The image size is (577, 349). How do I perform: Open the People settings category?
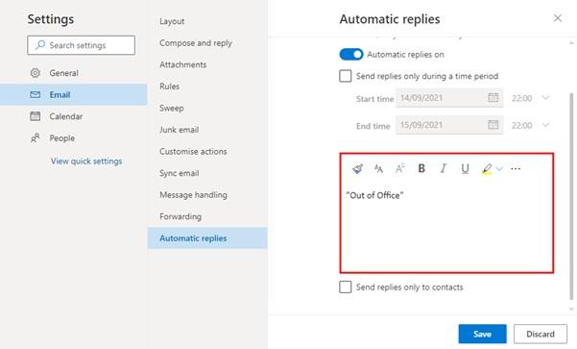coord(74,138)
